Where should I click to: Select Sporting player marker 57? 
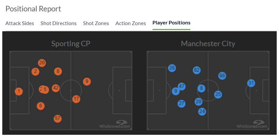[57, 119]
